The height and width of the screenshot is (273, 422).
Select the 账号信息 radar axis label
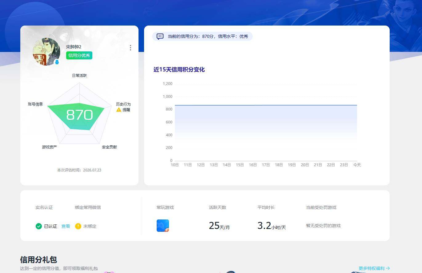[35, 104]
